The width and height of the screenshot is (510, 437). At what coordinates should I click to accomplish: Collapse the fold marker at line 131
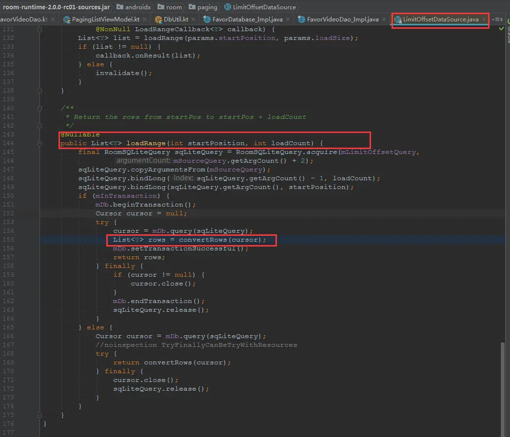coord(39,29)
